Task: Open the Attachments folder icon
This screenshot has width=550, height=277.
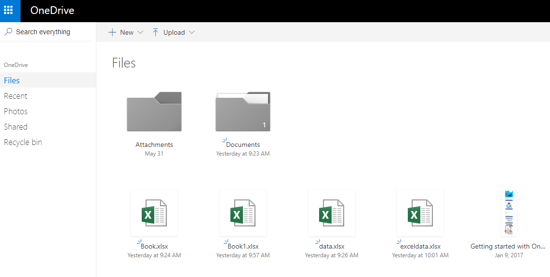Action: [x=154, y=111]
